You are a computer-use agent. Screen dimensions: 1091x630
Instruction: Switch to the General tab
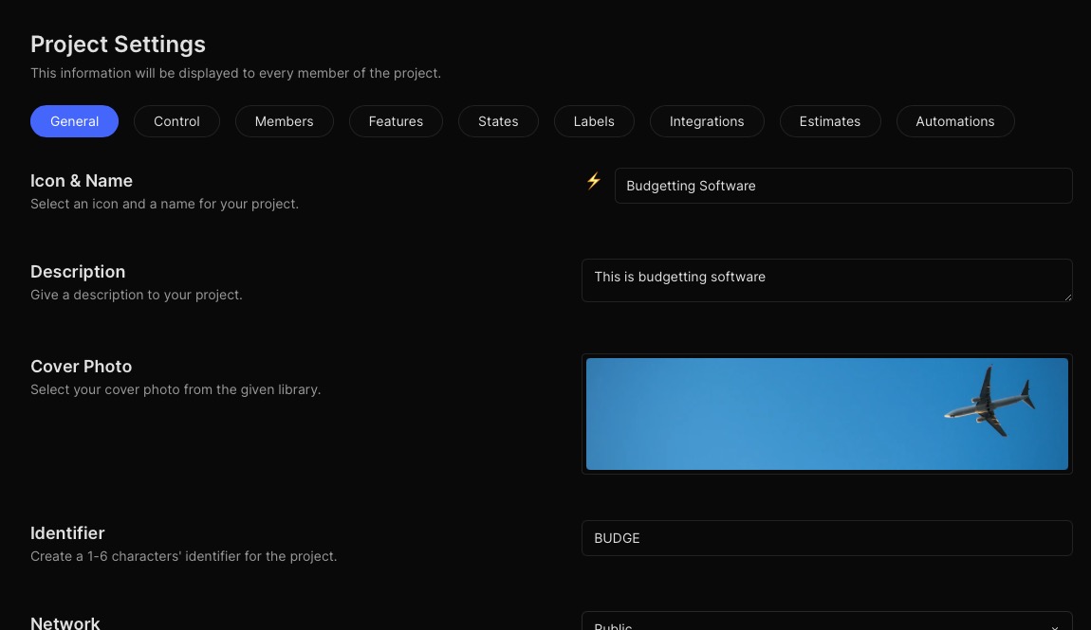coord(74,121)
